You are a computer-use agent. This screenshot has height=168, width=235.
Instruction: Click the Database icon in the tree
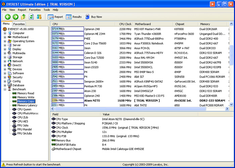(x=10, y=85)
